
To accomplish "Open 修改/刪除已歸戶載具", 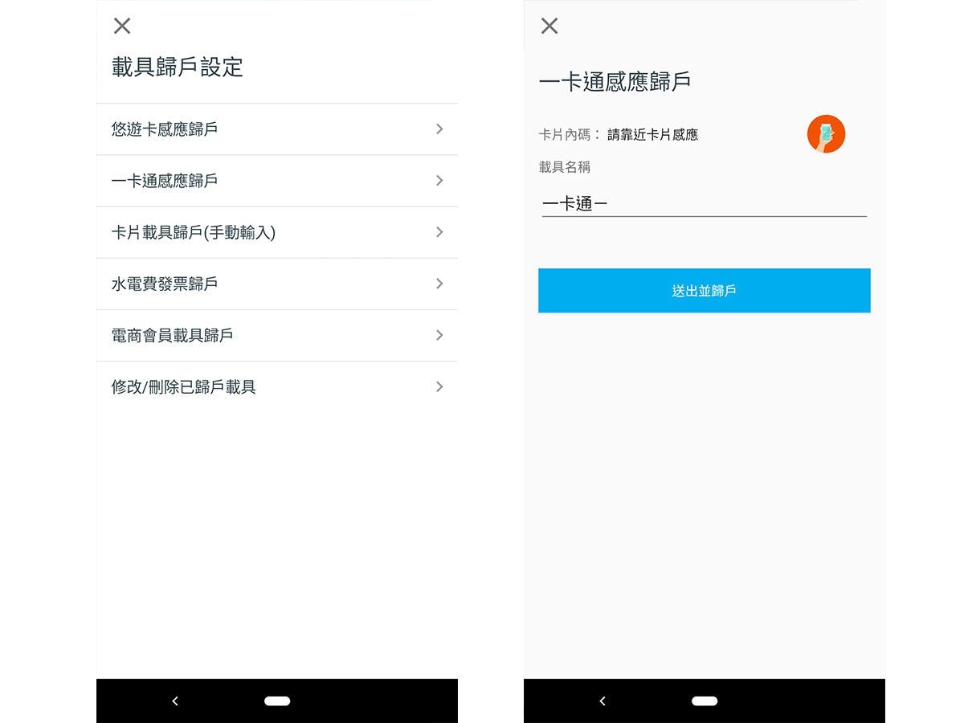I will 277,386.
